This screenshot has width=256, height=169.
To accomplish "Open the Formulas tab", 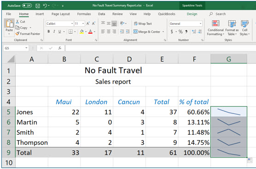I will click(84, 14).
